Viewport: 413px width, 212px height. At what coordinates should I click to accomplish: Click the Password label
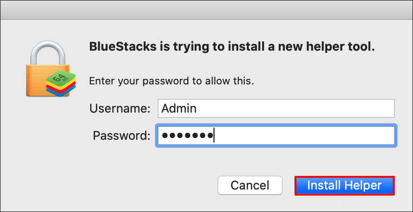click(122, 136)
